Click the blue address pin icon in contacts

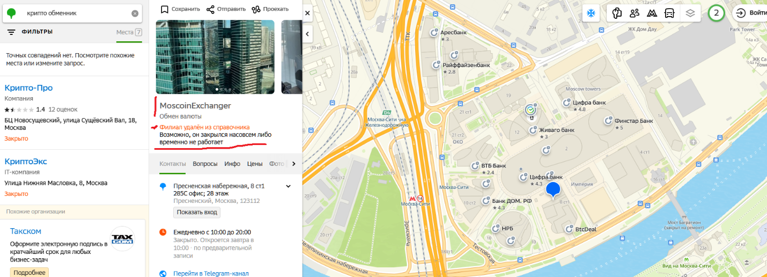[163, 187]
